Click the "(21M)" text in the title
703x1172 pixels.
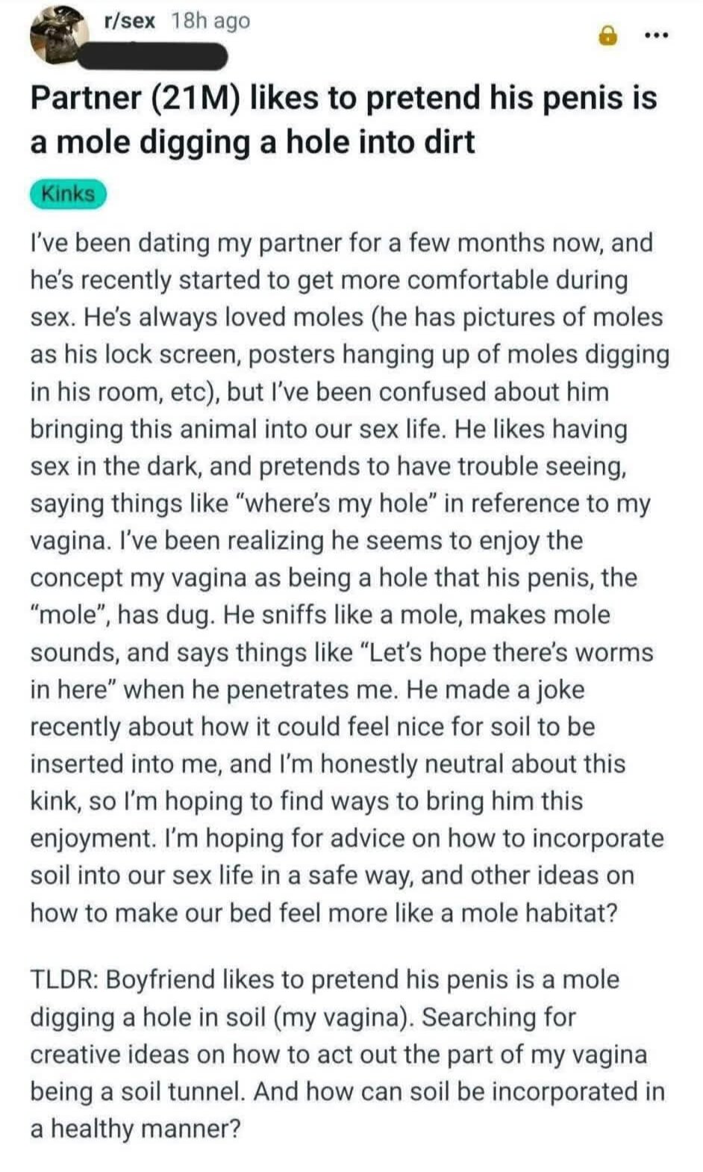[x=196, y=99]
